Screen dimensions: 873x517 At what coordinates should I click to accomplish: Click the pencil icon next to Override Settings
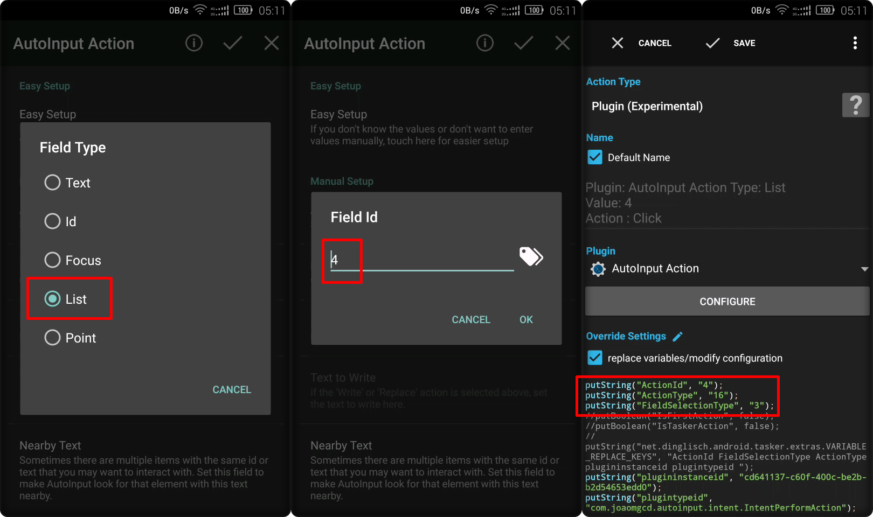[678, 337]
